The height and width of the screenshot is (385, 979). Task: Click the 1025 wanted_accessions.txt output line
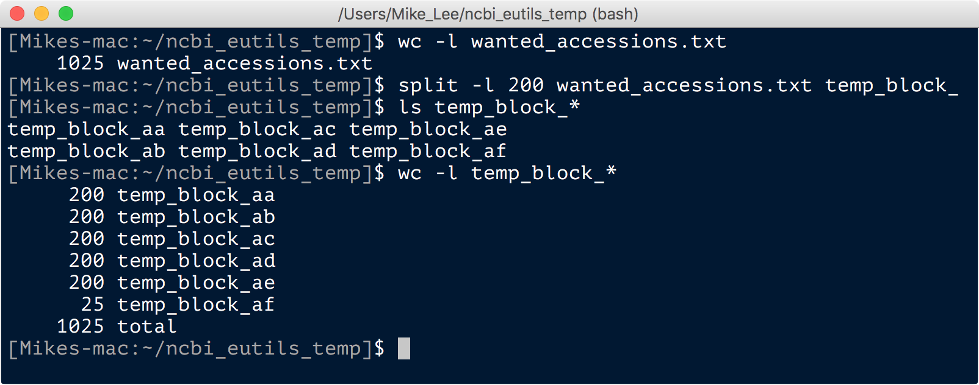pos(214,63)
